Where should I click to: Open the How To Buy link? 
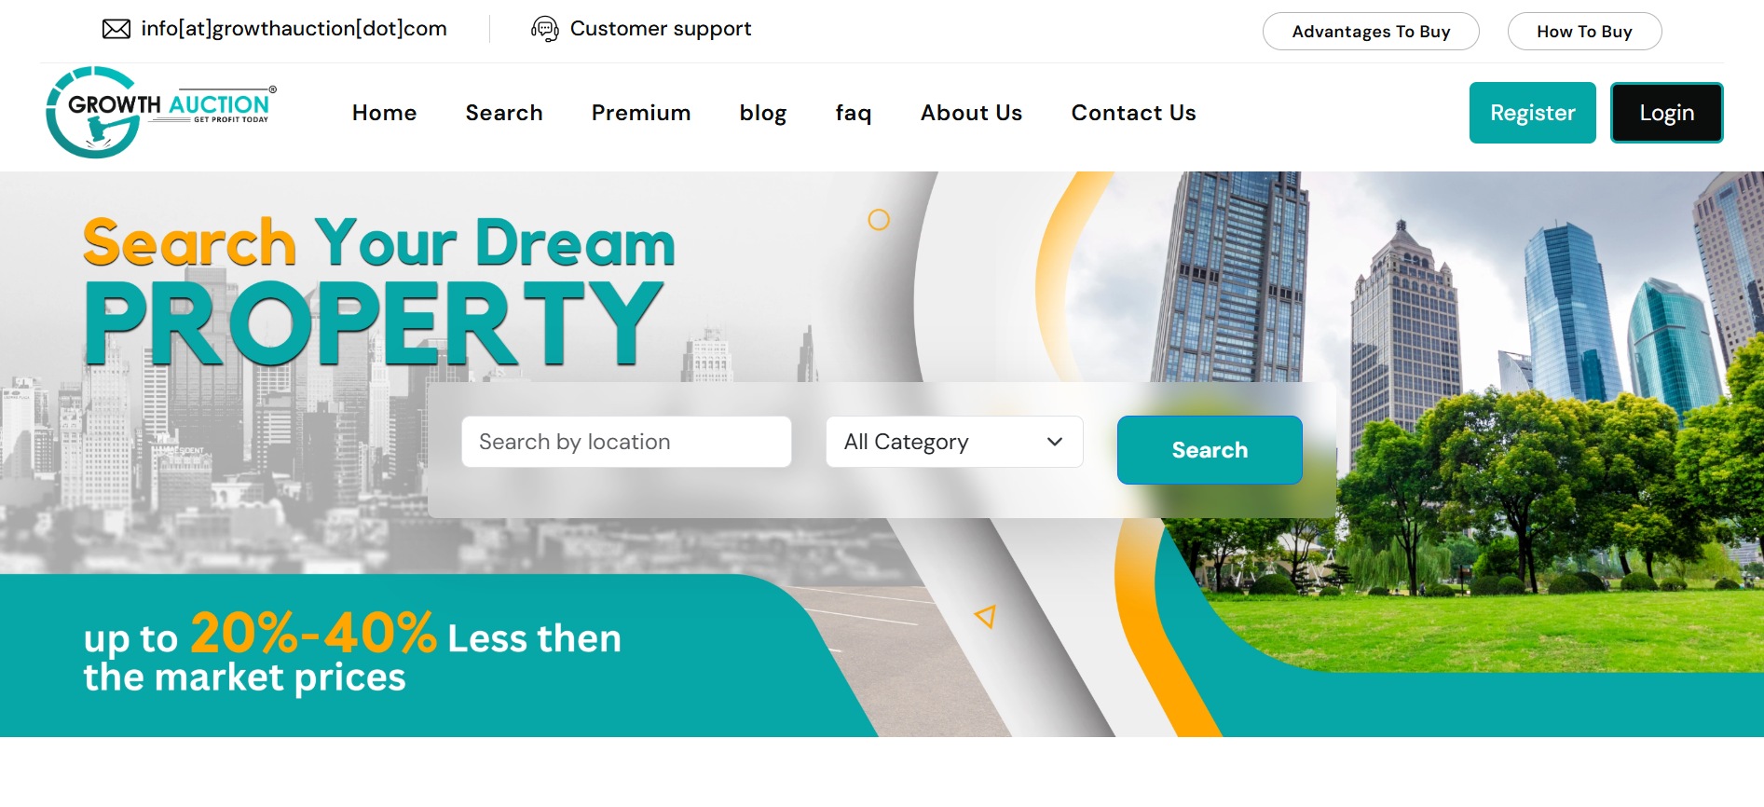click(x=1584, y=31)
